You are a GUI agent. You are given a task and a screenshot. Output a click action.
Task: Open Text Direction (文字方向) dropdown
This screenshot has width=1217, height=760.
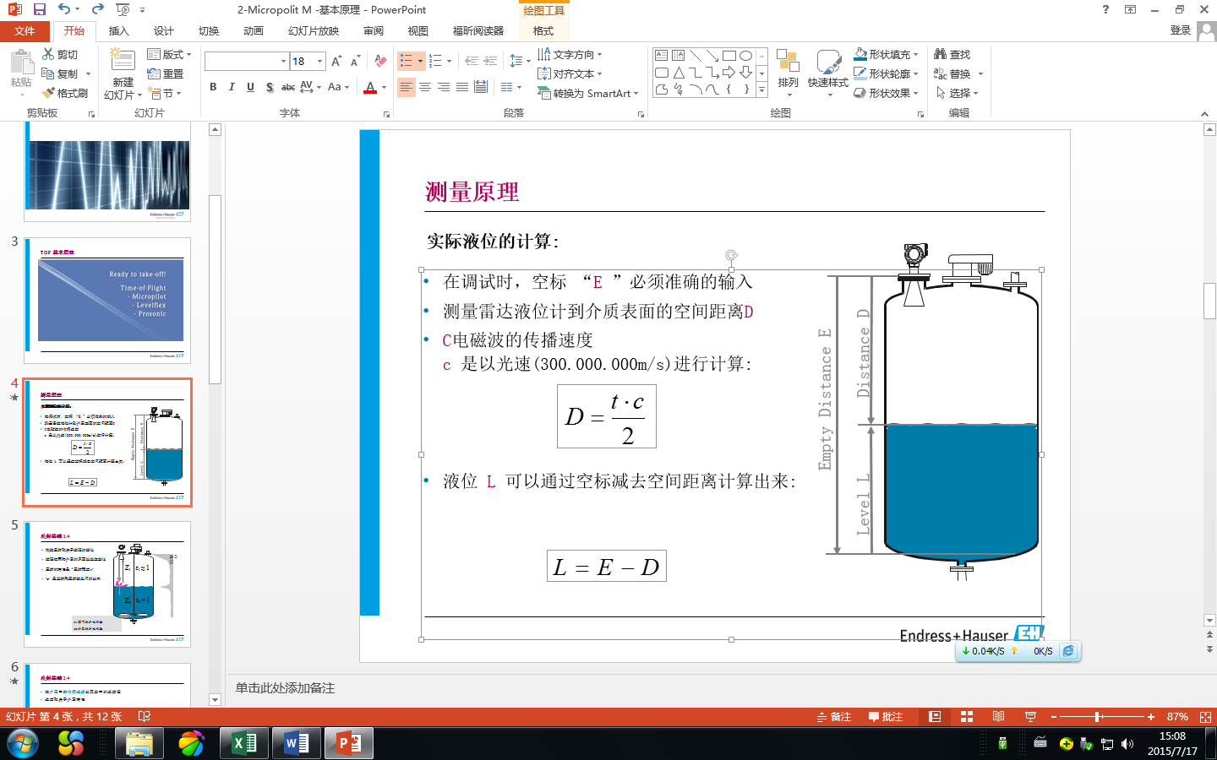(x=570, y=54)
